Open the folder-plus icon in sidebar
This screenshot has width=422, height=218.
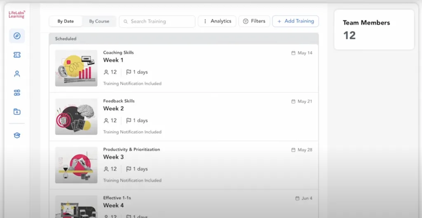pos(17,112)
